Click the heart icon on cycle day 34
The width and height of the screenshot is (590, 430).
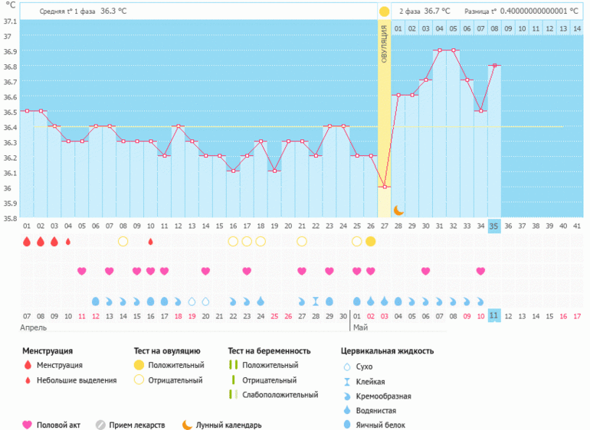point(480,271)
